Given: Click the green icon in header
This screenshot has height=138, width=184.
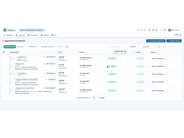Looking at the screenshot, I should 156,30.
